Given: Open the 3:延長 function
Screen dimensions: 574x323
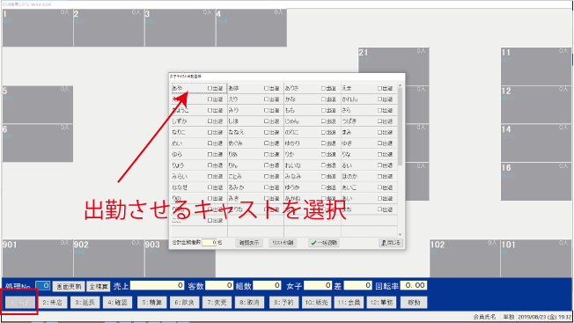Looking at the screenshot, I should coord(85,302).
